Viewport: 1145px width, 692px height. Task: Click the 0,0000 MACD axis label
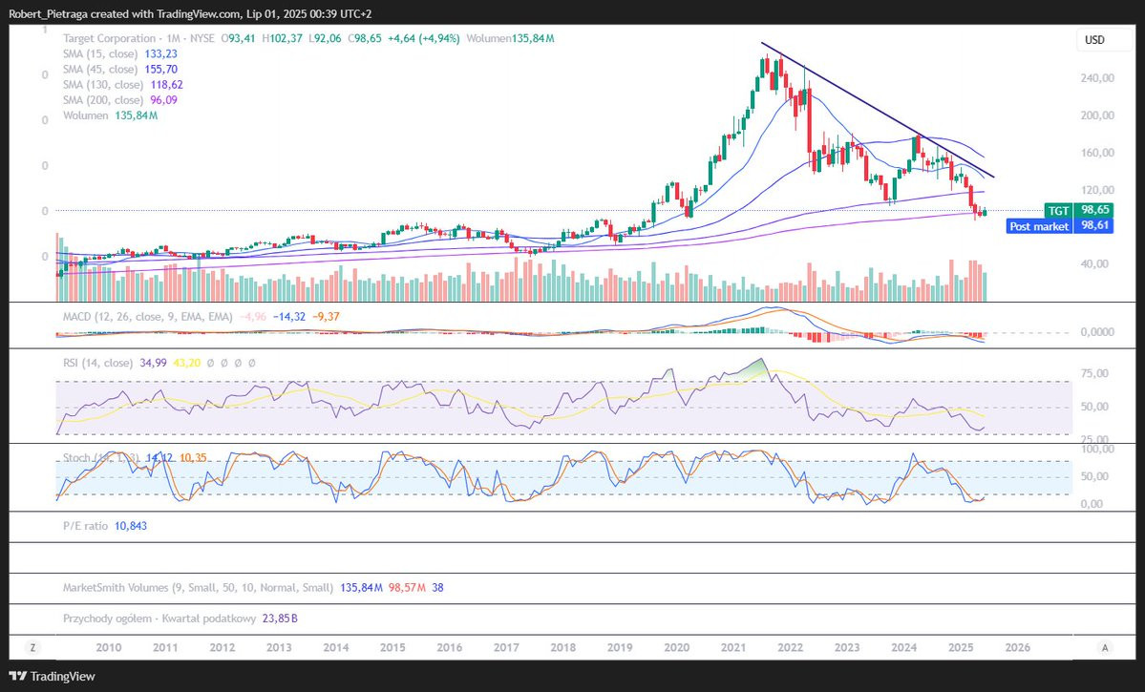pos(1097,331)
